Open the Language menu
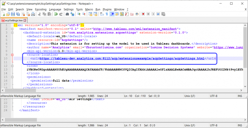This screenshot has width=248, height=128. [55, 9]
